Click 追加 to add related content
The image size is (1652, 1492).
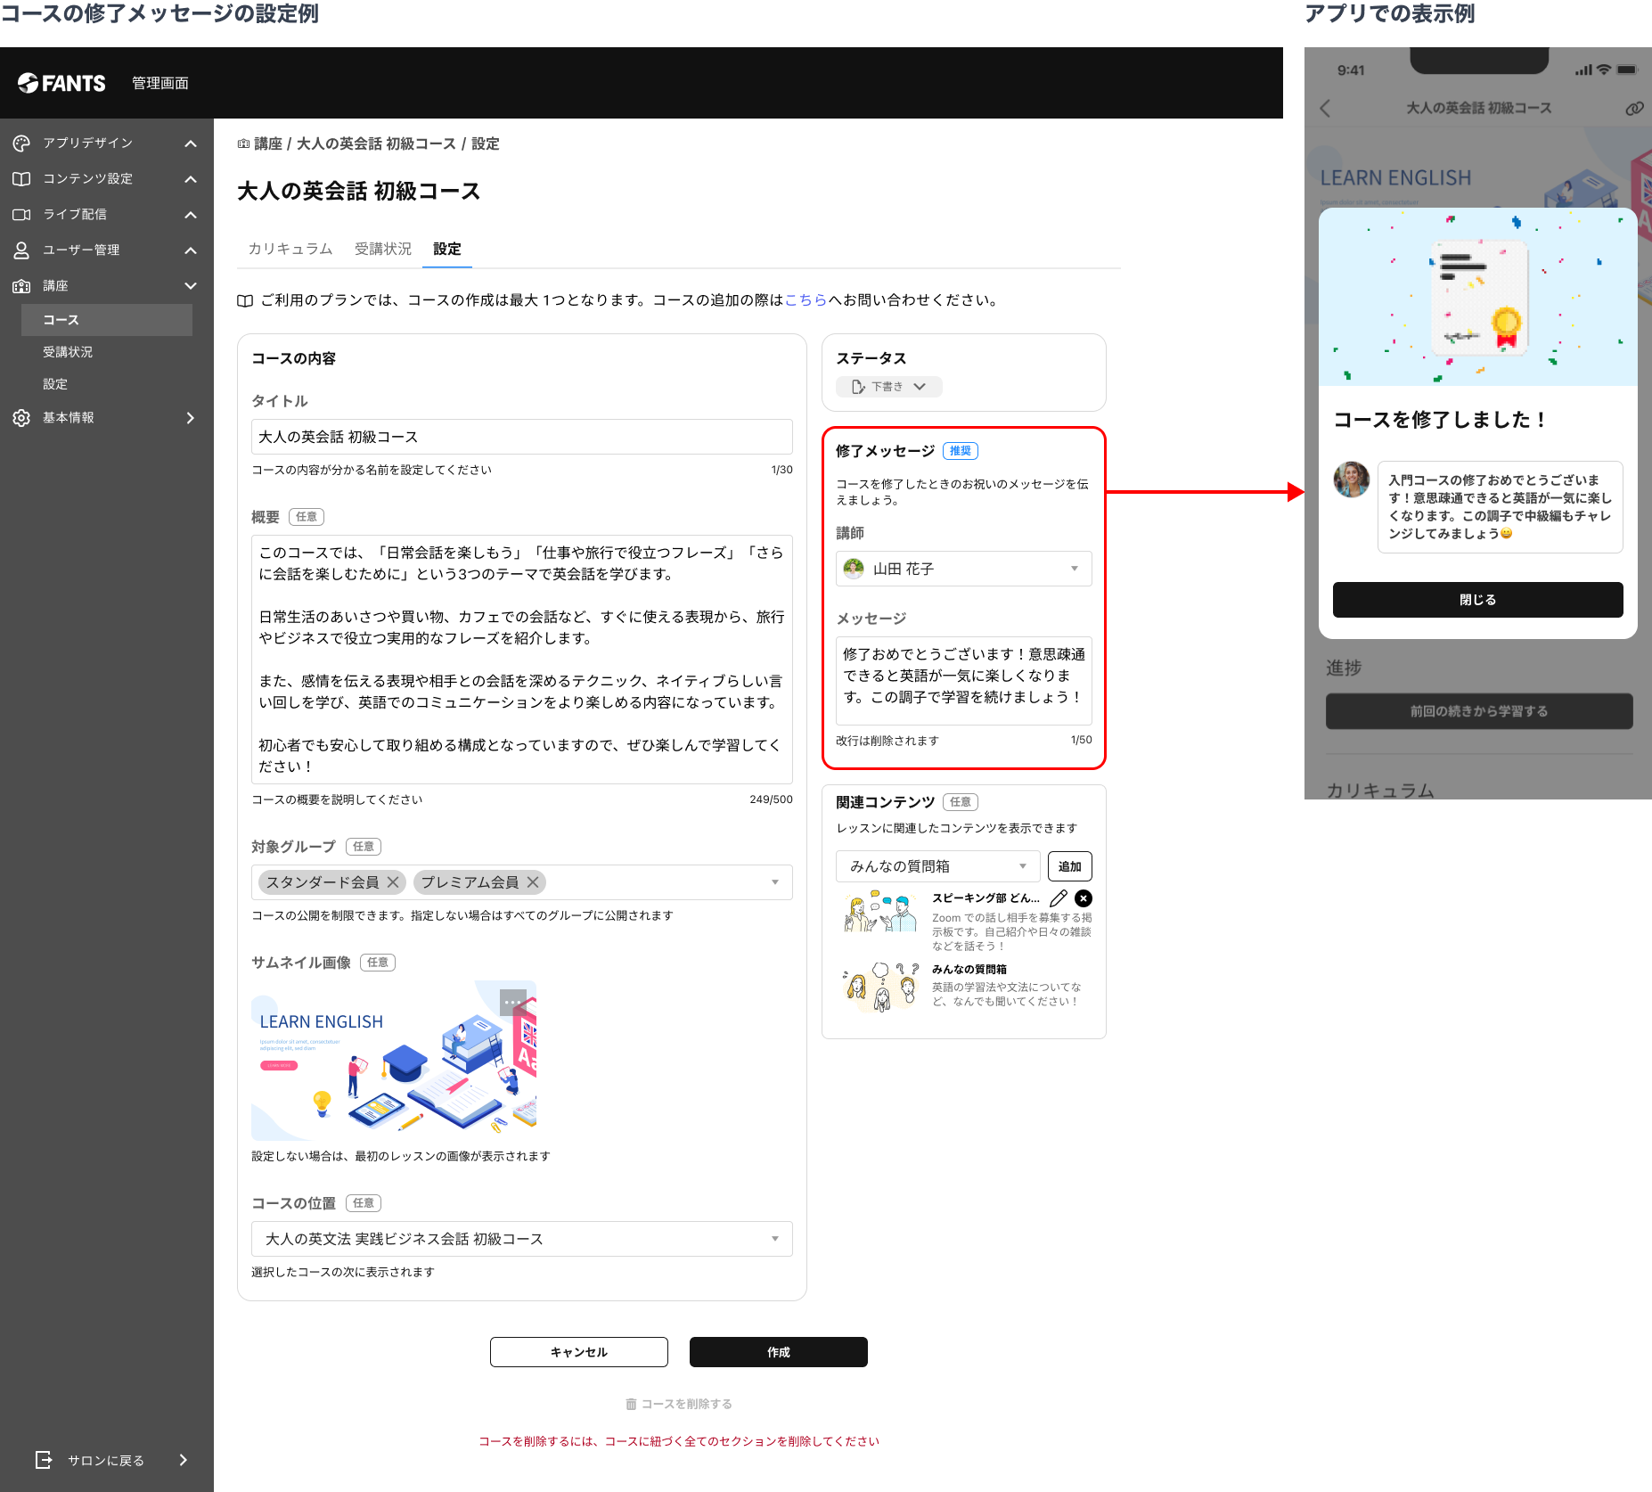1070,866
